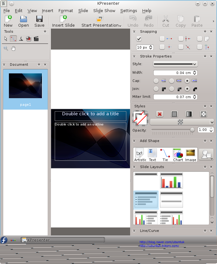The image size is (217, 264).
Task: Create a new document with New icon
Action: click(8, 21)
